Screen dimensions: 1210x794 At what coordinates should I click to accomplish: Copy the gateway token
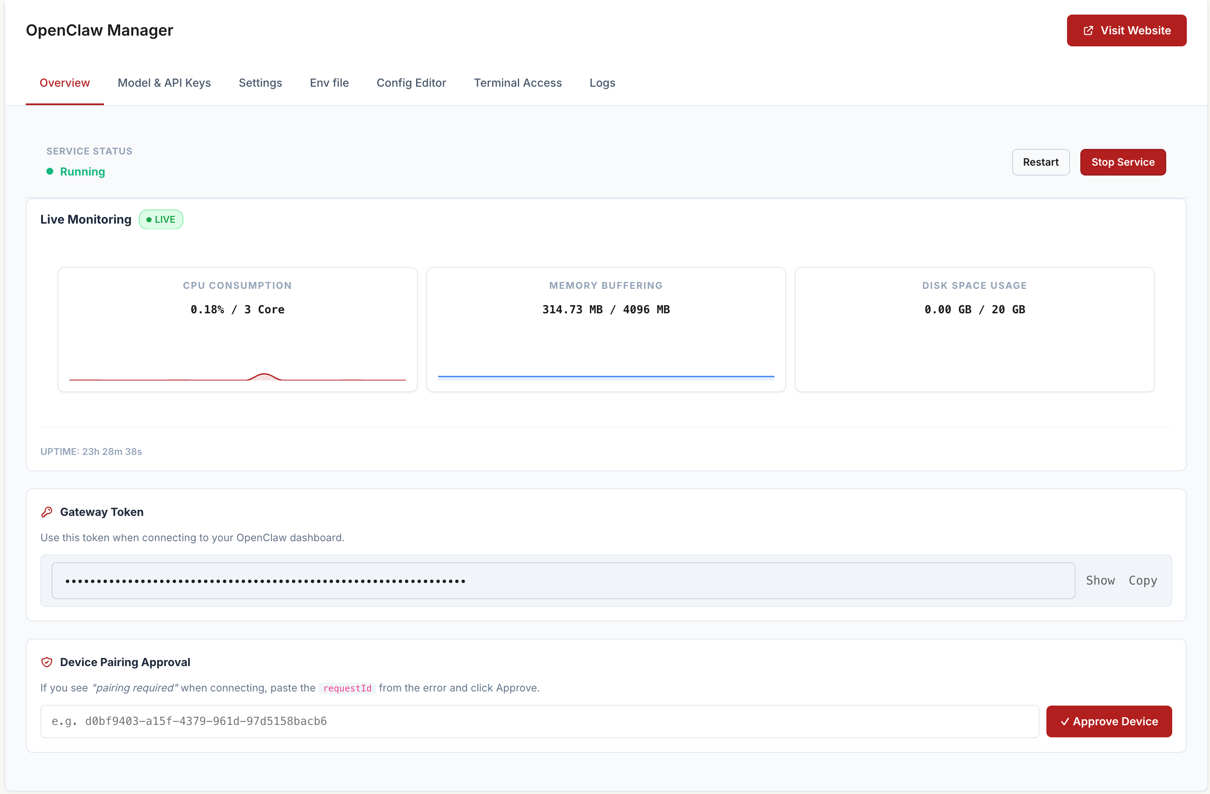click(1143, 581)
